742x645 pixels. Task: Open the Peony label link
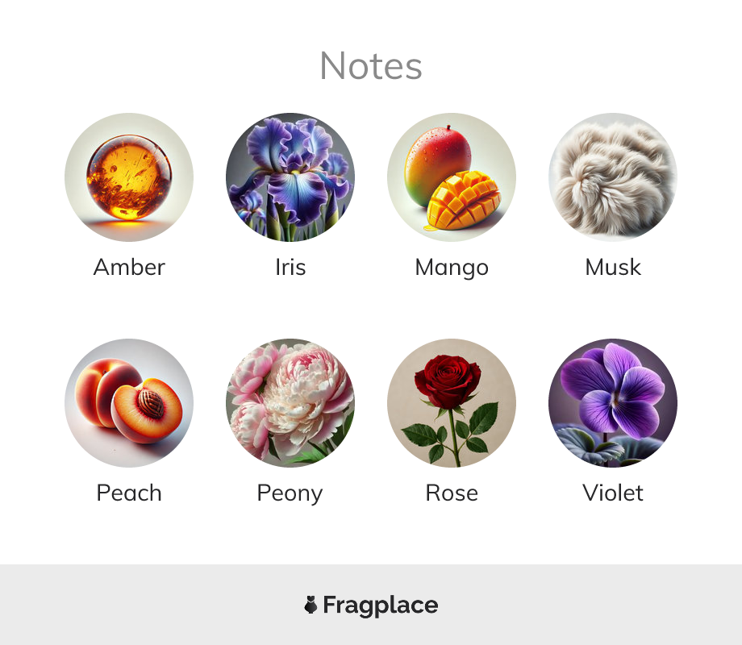290,493
